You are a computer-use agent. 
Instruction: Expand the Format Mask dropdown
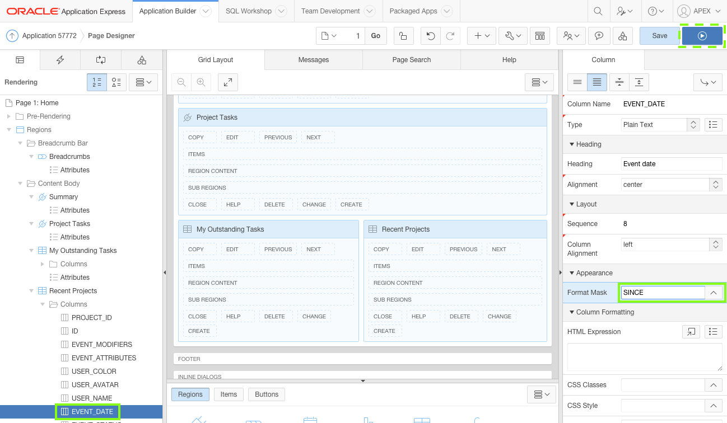[714, 292]
